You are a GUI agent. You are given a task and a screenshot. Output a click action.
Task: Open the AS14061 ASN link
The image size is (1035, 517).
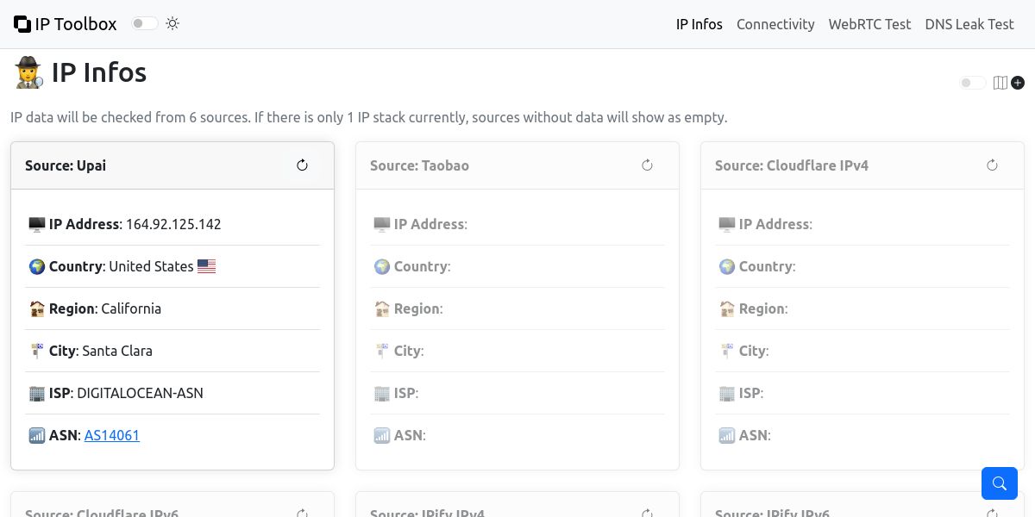[112, 435]
